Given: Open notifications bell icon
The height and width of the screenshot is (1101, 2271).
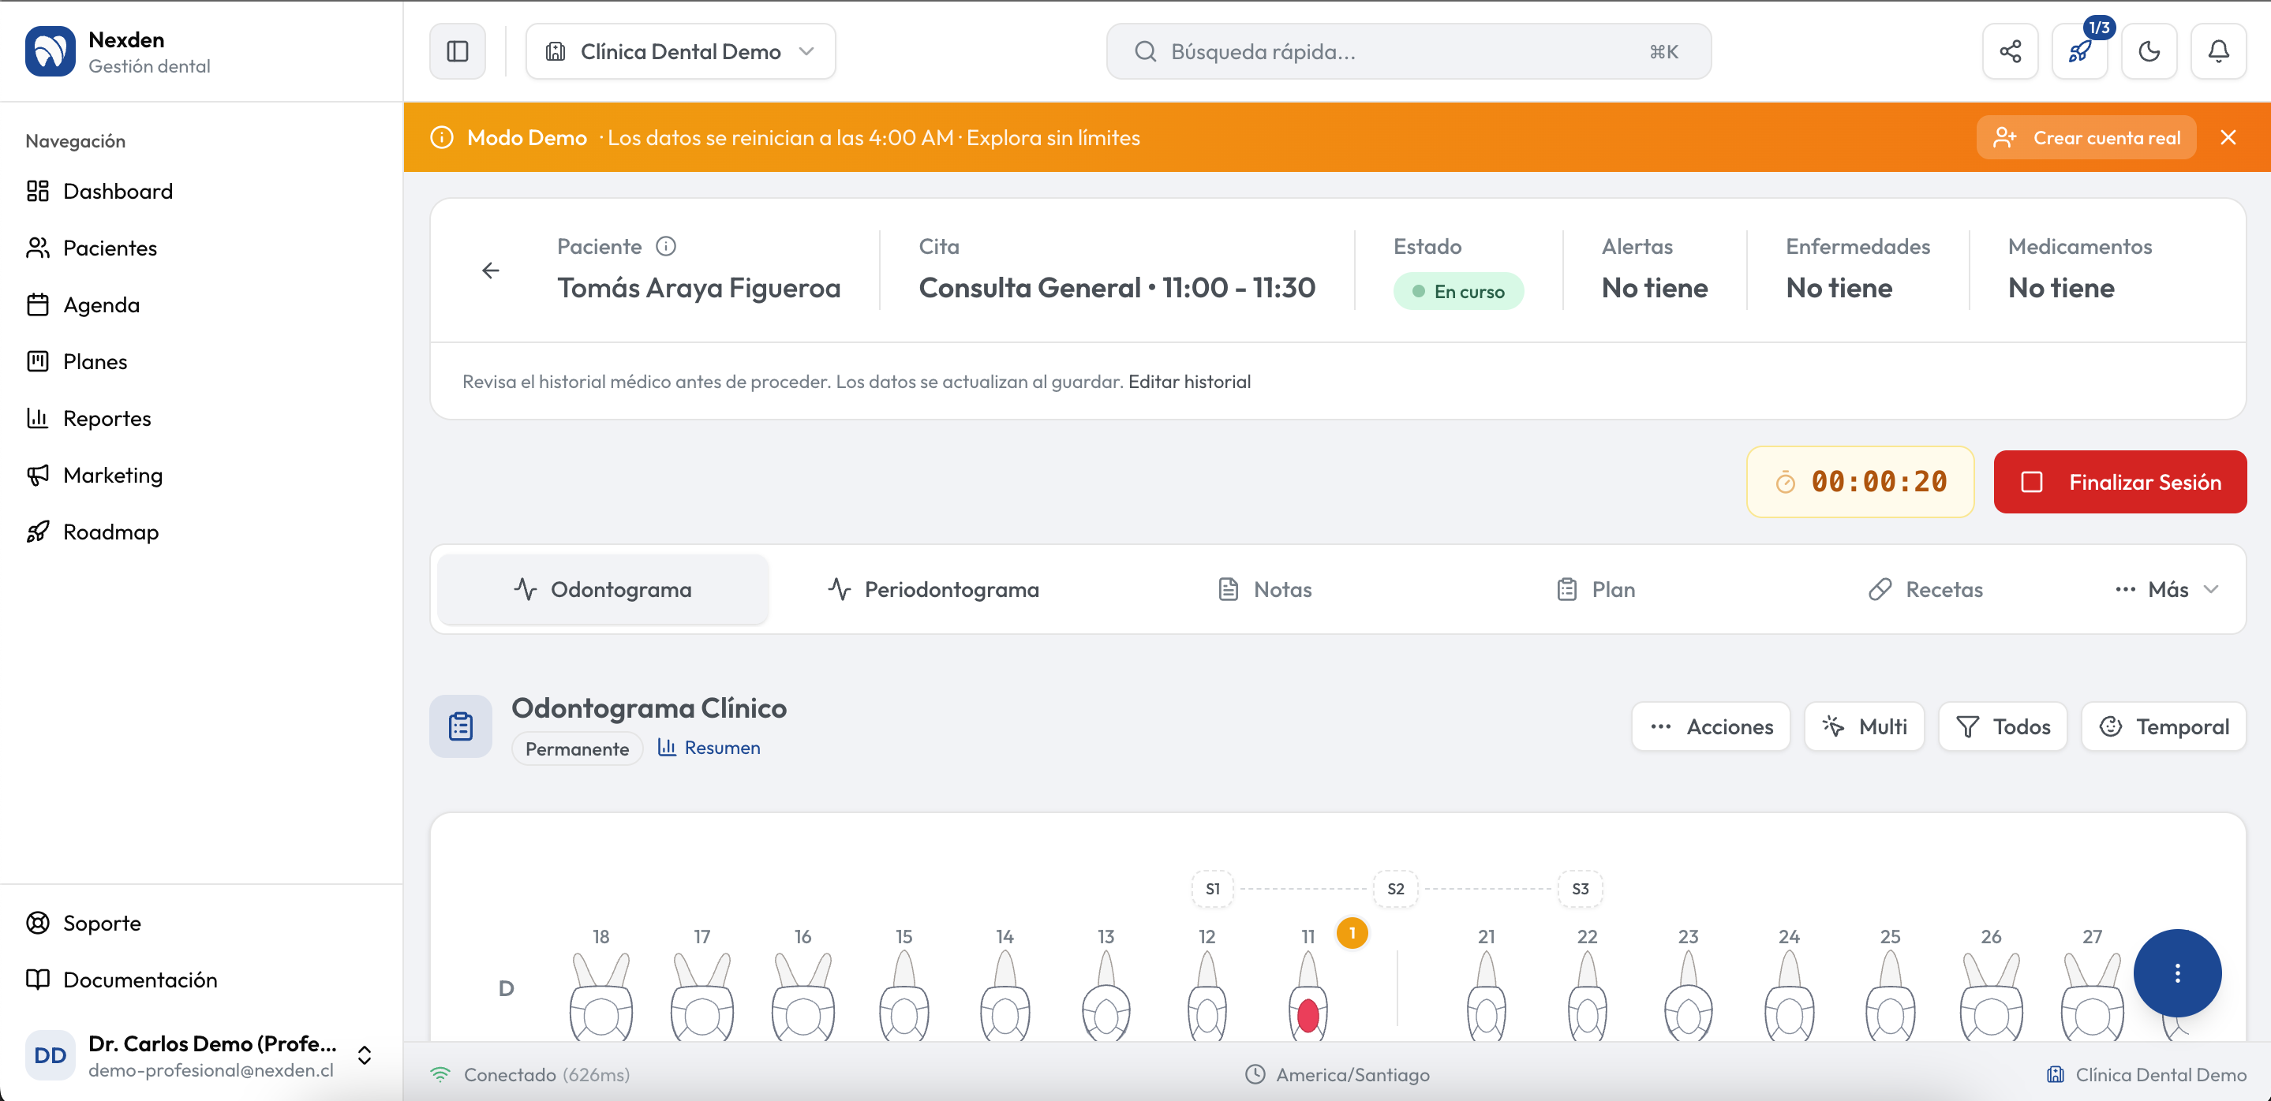Looking at the screenshot, I should pos(2219,51).
